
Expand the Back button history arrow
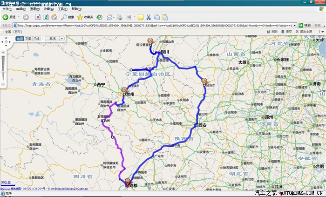click(x=18, y=17)
